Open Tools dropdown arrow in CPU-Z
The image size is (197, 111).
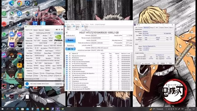pyautogui.click(x=158, y=63)
